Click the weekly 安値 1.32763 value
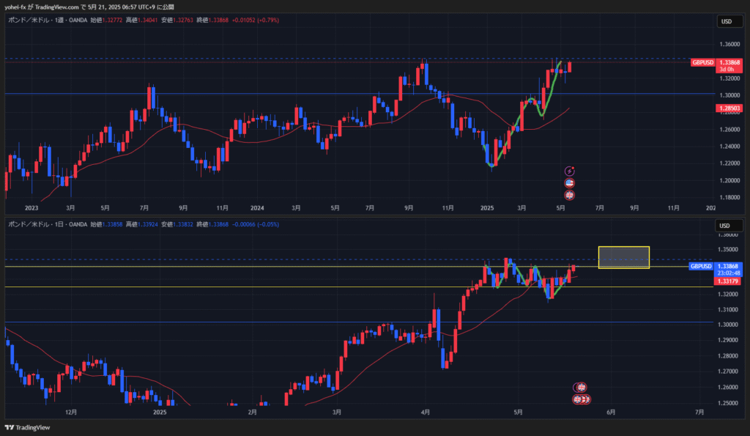Viewport: 750px width, 436px height. pyautogui.click(x=183, y=20)
